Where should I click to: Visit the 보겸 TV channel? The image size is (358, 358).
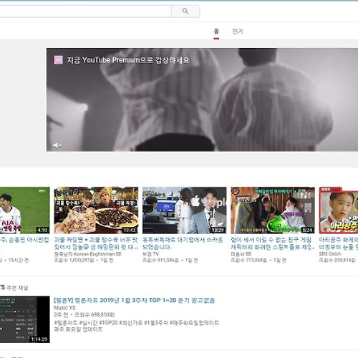[x=150, y=254]
